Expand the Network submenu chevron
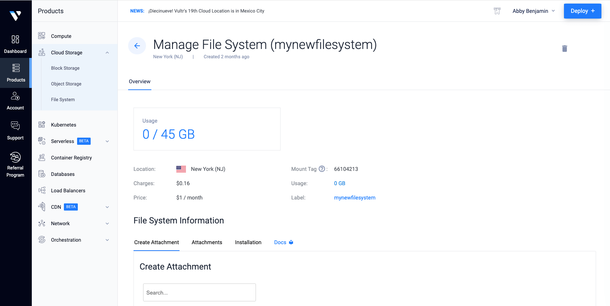Viewport: 610px width, 306px height. pyautogui.click(x=107, y=223)
